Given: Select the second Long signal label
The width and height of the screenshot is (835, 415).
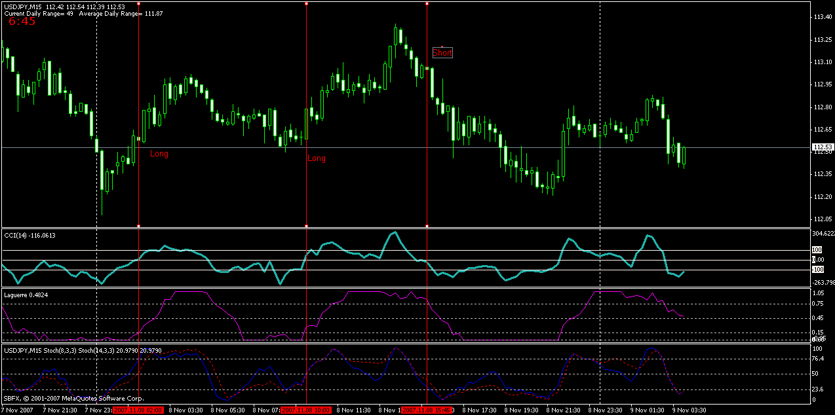Looking at the screenshot, I should click(x=317, y=158).
